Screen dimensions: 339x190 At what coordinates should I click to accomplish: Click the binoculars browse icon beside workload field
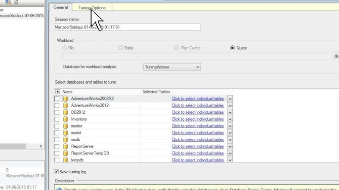[337, 56]
